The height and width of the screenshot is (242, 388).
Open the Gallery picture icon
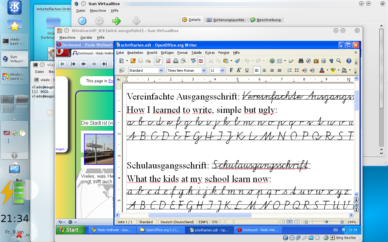316,61
